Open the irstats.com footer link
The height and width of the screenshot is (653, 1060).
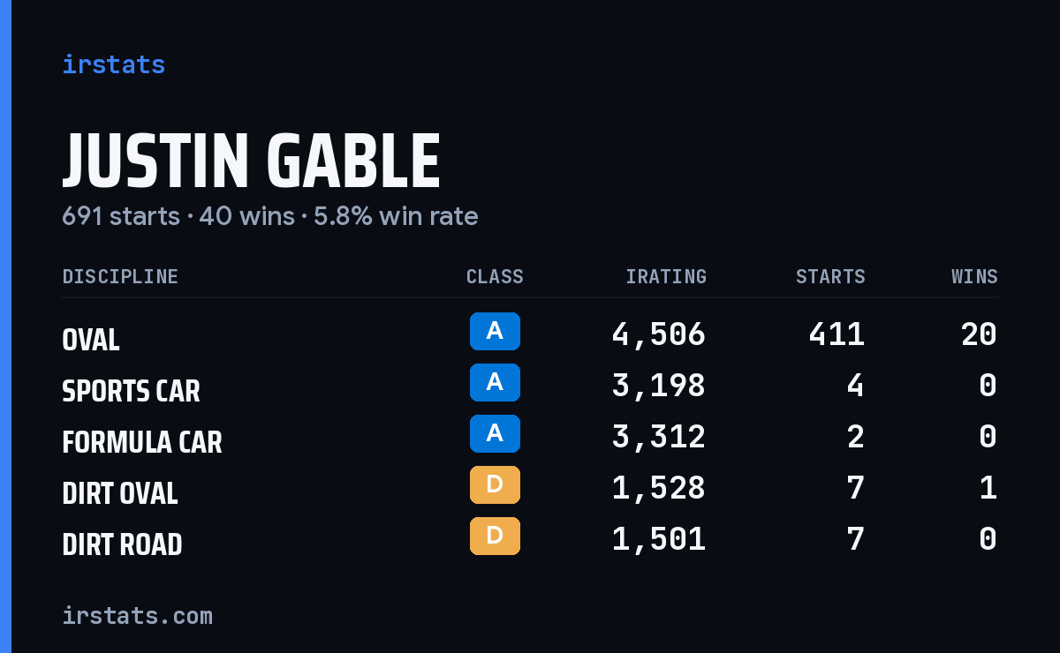pos(137,615)
